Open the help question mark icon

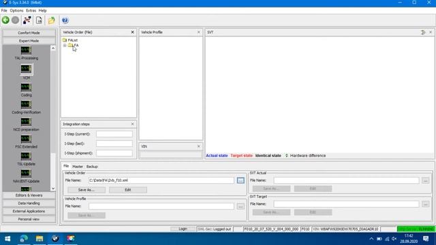coord(65,20)
